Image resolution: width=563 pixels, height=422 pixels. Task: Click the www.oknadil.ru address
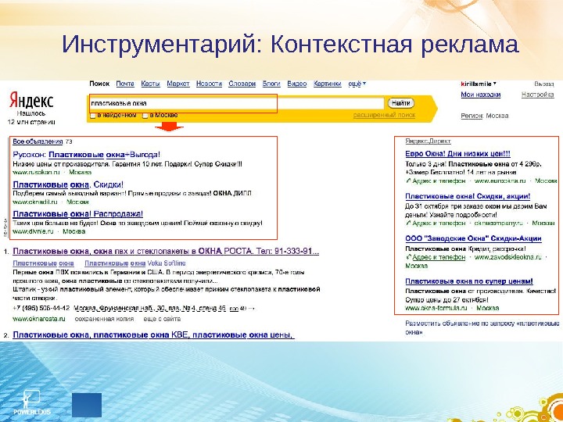pos(35,202)
